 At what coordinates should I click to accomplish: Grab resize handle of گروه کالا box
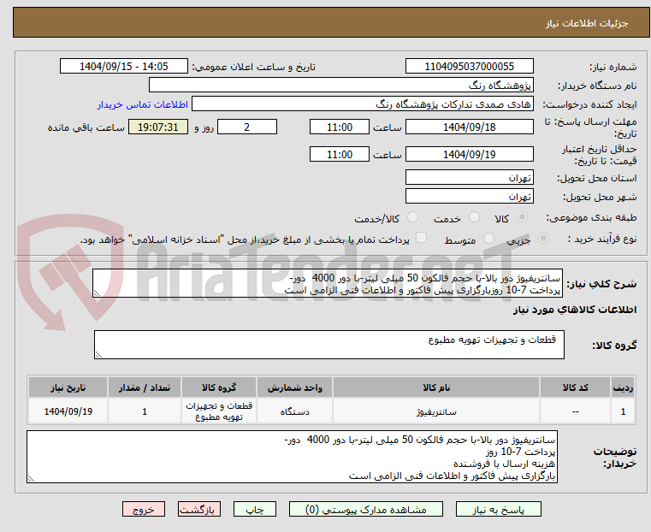coord(98,355)
